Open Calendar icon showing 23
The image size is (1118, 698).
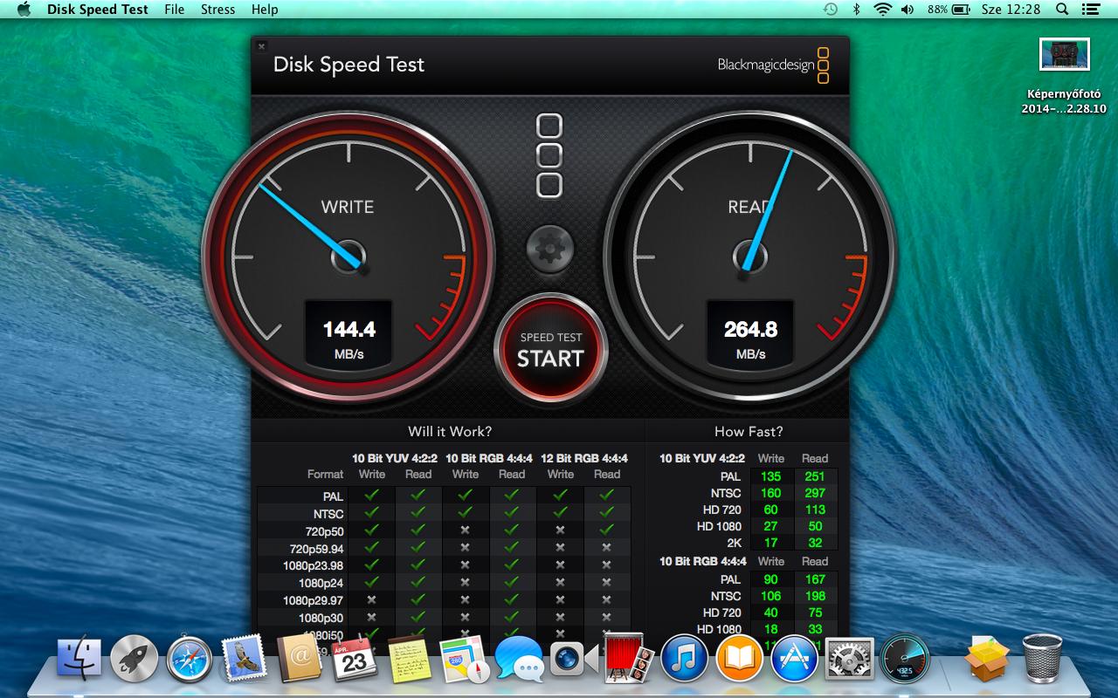click(x=354, y=659)
